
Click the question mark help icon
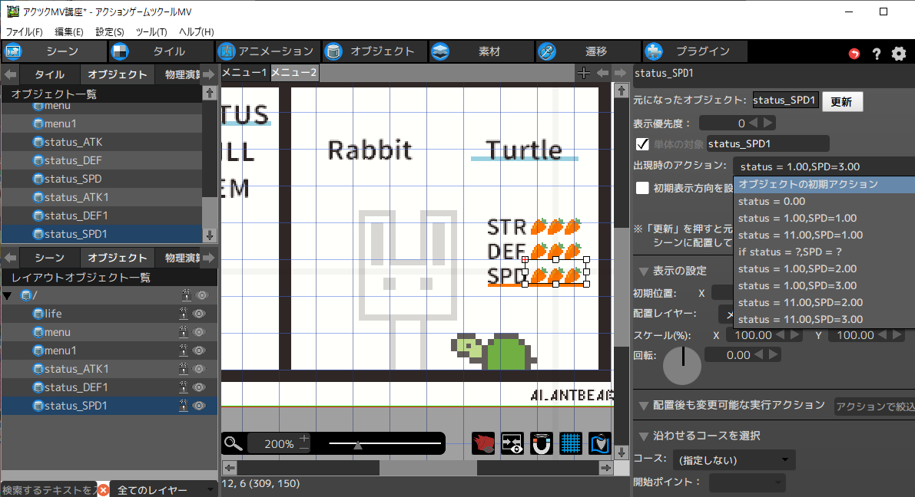click(876, 54)
